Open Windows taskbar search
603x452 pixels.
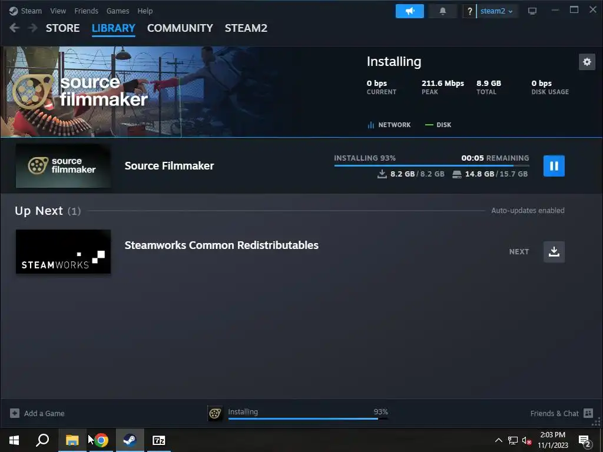42,440
